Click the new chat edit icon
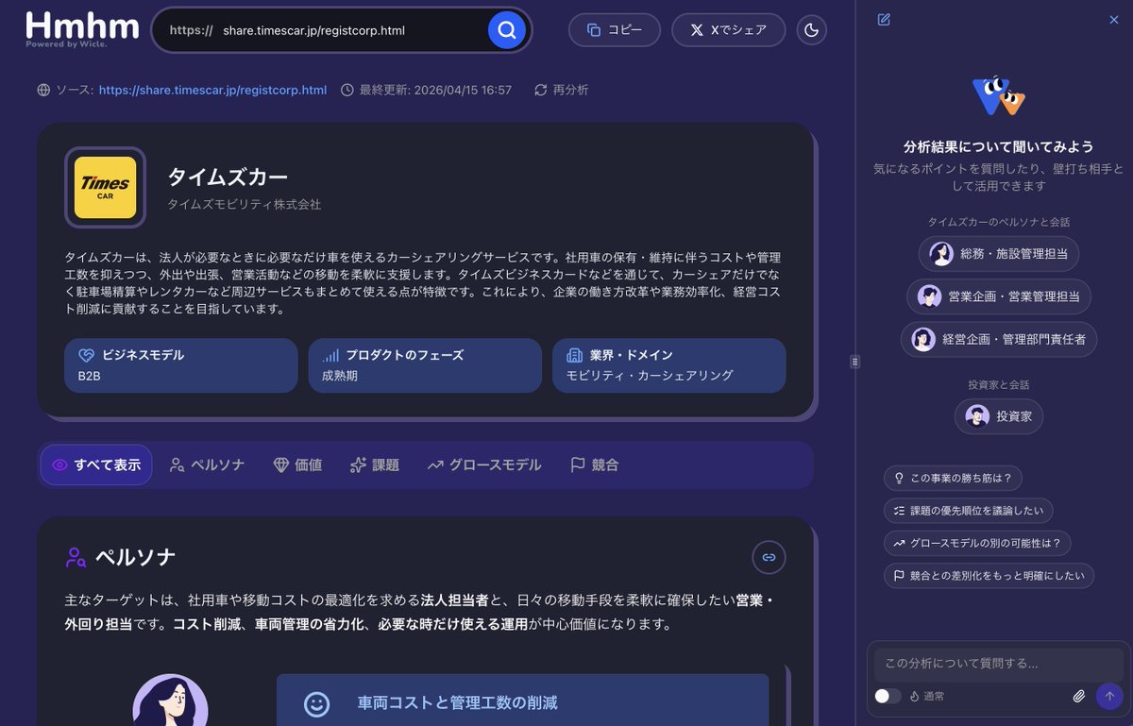 tap(884, 19)
